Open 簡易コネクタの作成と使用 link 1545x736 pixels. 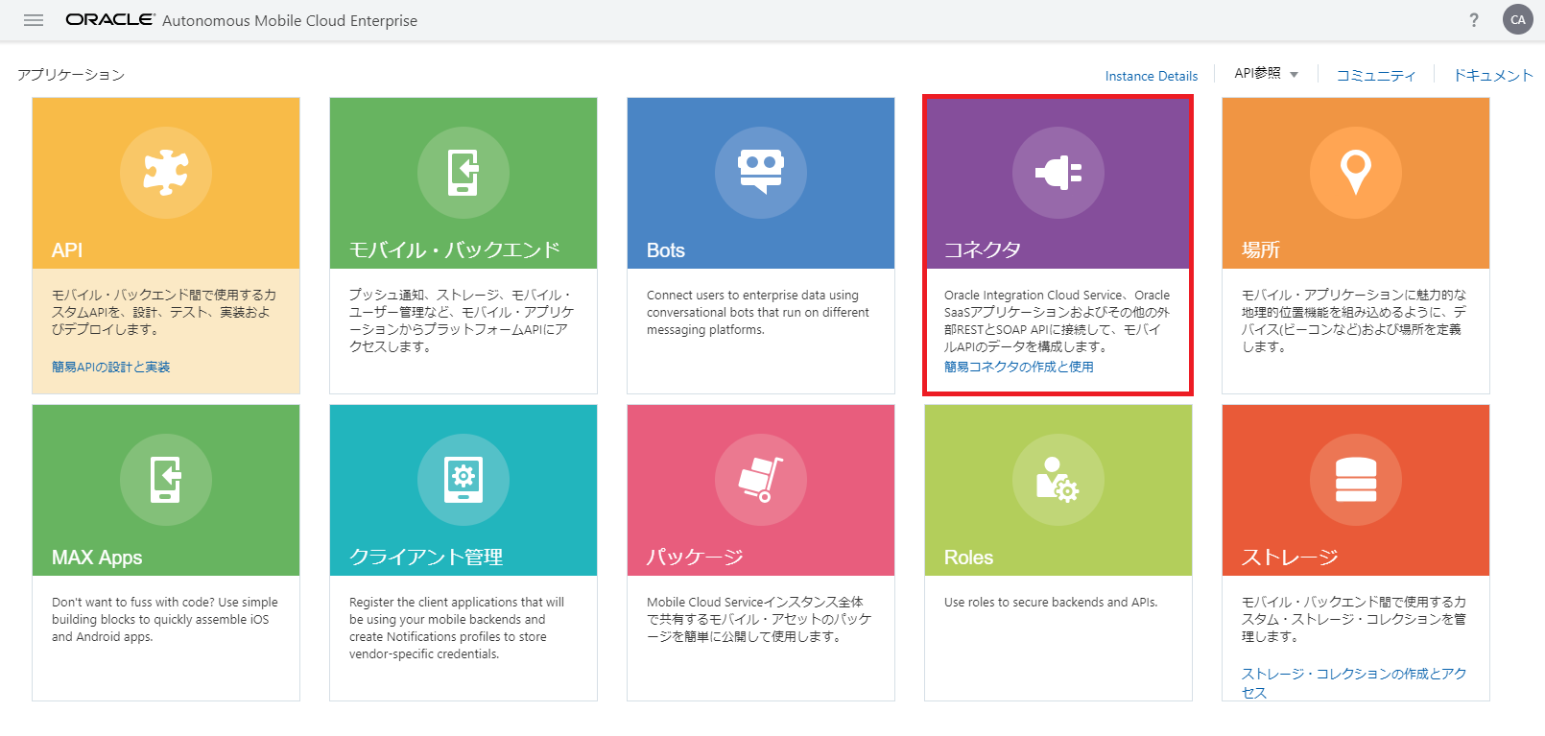coord(1019,367)
